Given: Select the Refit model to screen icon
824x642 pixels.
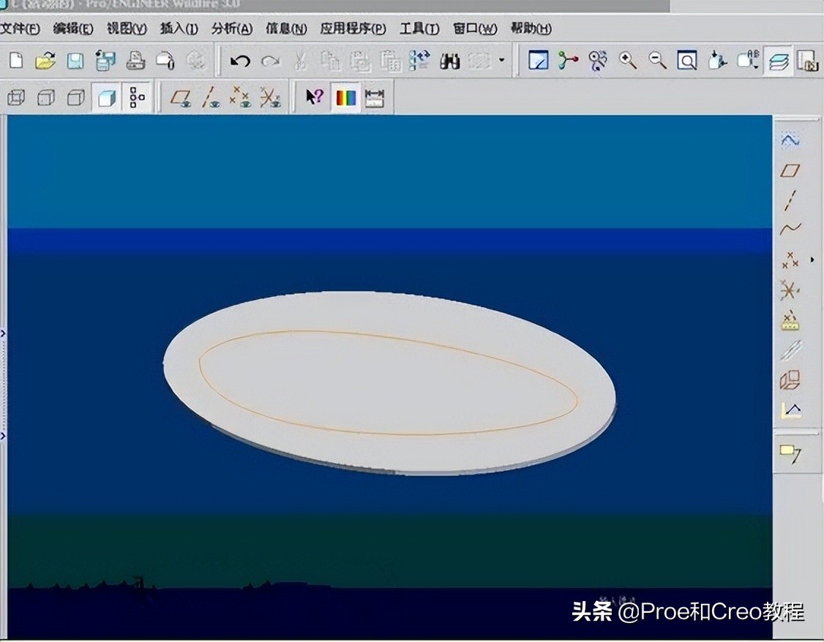Looking at the screenshot, I should click(686, 61).
